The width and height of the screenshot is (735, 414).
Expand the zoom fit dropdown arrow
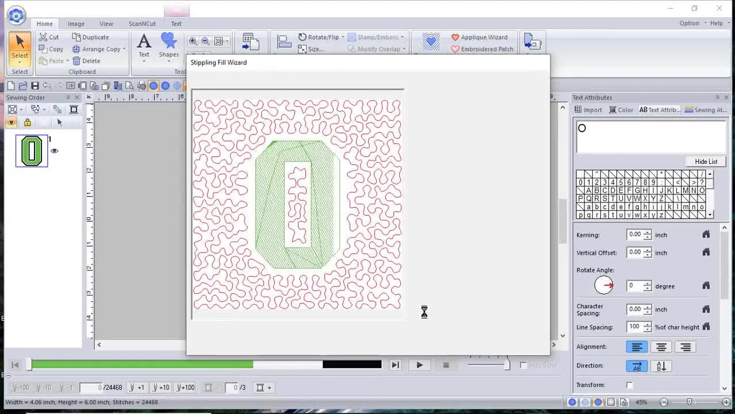[x=227, y=41]
